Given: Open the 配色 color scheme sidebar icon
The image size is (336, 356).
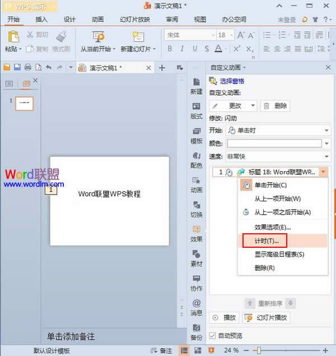Looking at the screenshot, I should coord(197,160).
